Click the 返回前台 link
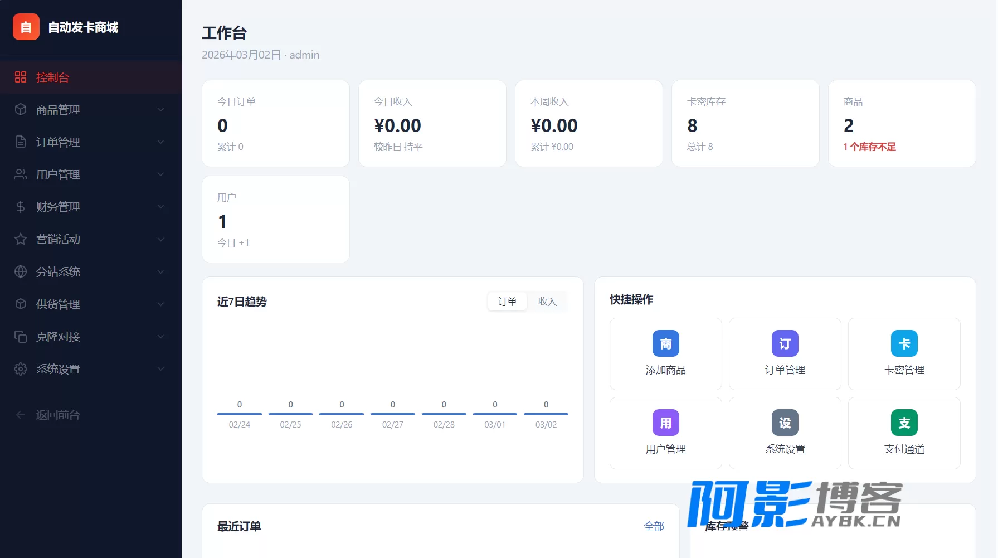The width and height of the screenshot is (998, 558). point(58,415)
